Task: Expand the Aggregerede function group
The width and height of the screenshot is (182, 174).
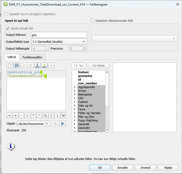Action: (74, 87)
